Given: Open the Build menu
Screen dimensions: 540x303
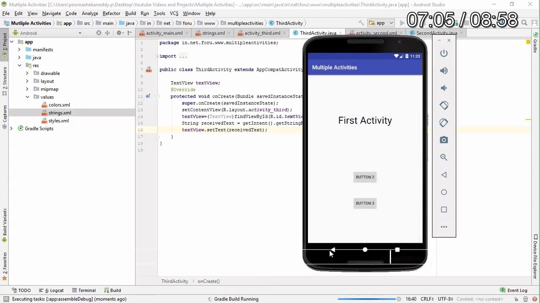Looking at the screenshot, I should point(130,13).
